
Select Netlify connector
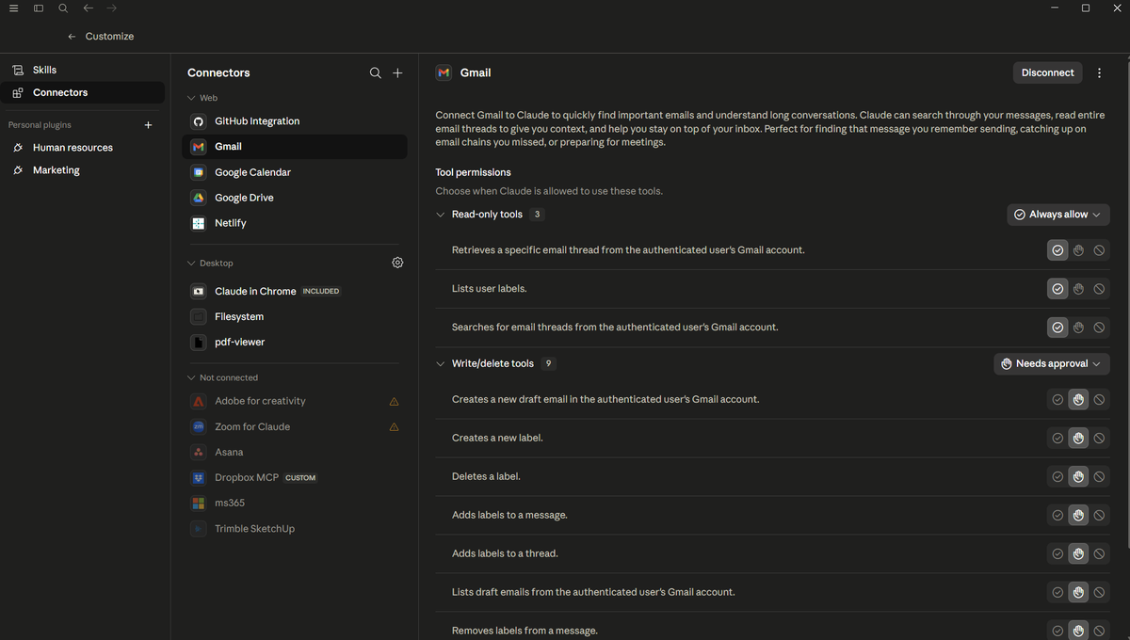pos(295,223)
